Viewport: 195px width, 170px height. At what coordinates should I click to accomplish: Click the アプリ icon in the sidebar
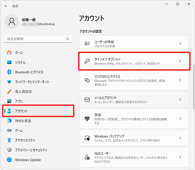(x=9, y=101)
